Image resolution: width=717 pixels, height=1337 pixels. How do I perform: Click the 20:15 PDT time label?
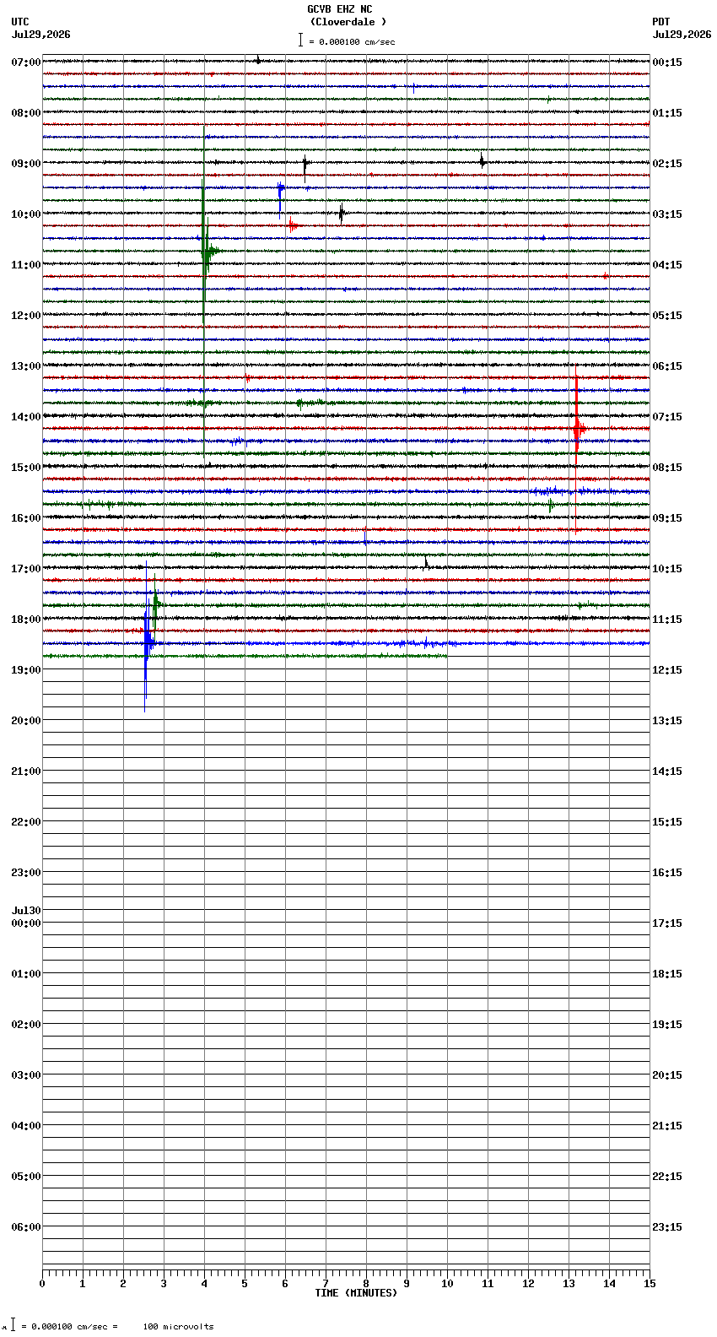(667, 1075)
